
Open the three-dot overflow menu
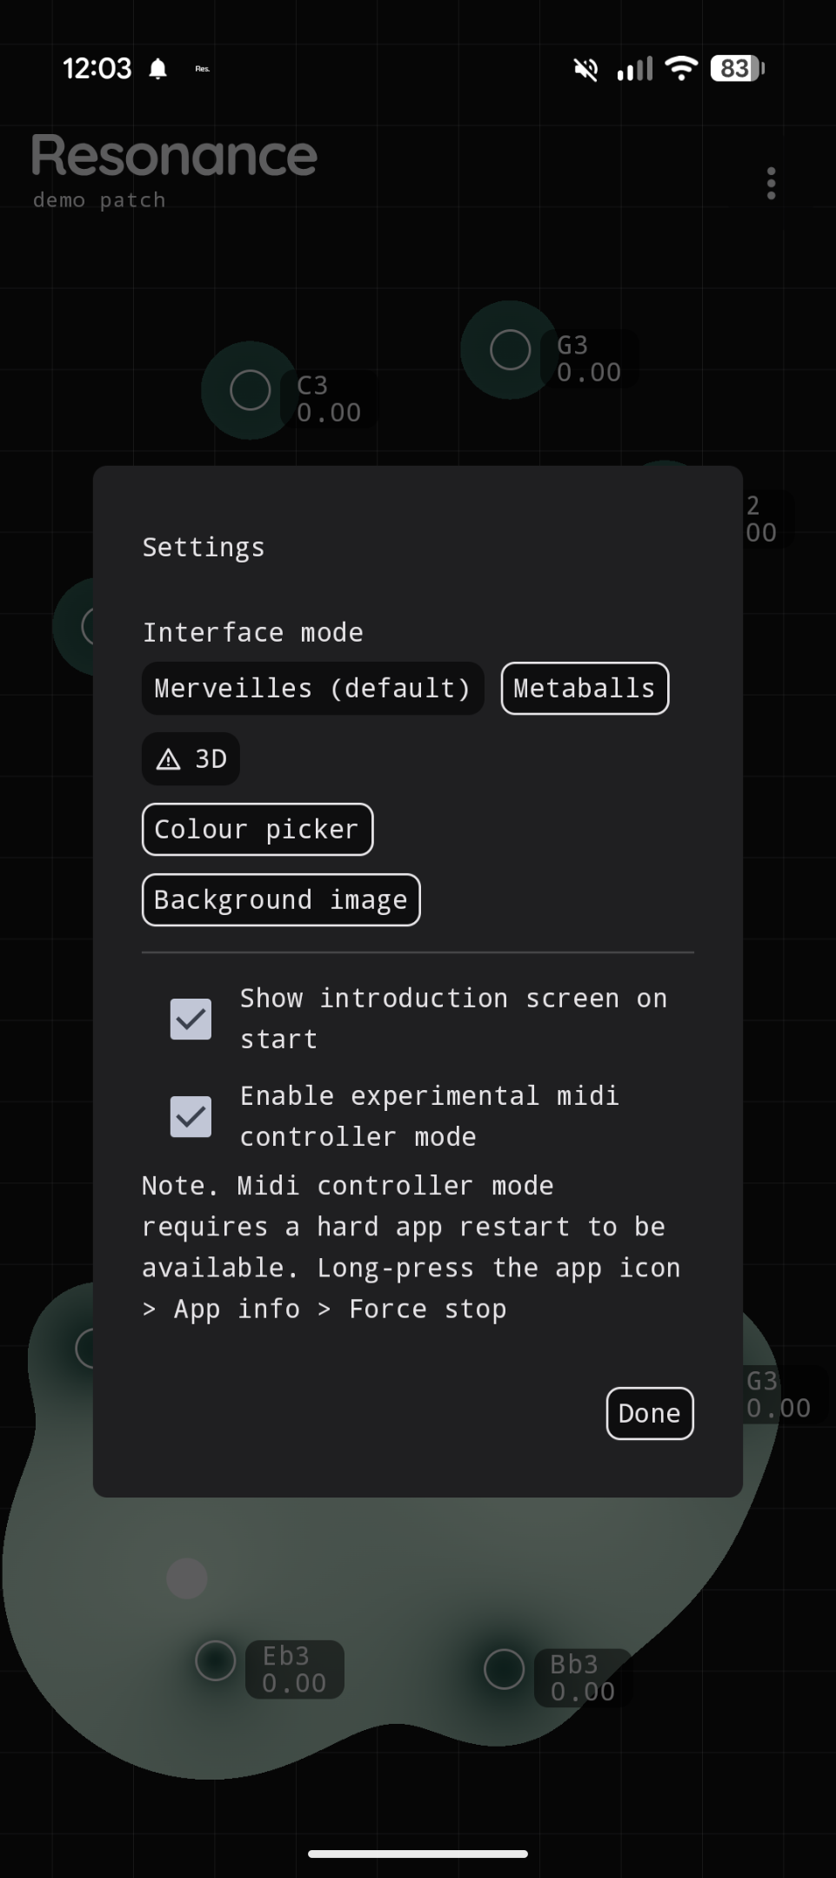[771, 184]
